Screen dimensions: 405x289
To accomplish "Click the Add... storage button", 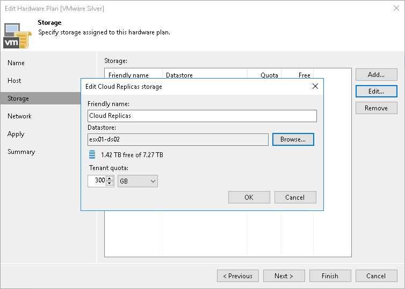I will coord(377,75).
